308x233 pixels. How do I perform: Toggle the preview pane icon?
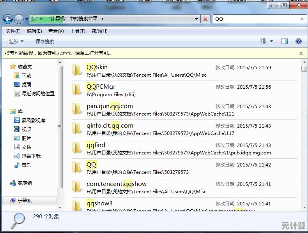(285, 41)
